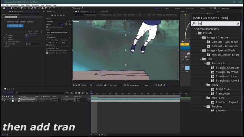The width and height of the screenshot is (244, 137).
Task: Toggle the Snapping checkbox in toolbar
Action: (73, 8)
